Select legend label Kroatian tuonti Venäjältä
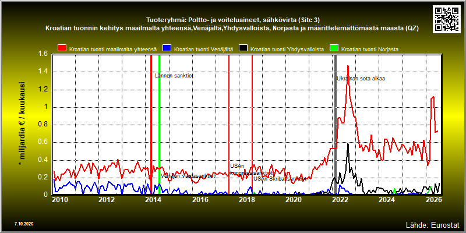The width and height of the screenshot is (466, 233). [203, 50]
